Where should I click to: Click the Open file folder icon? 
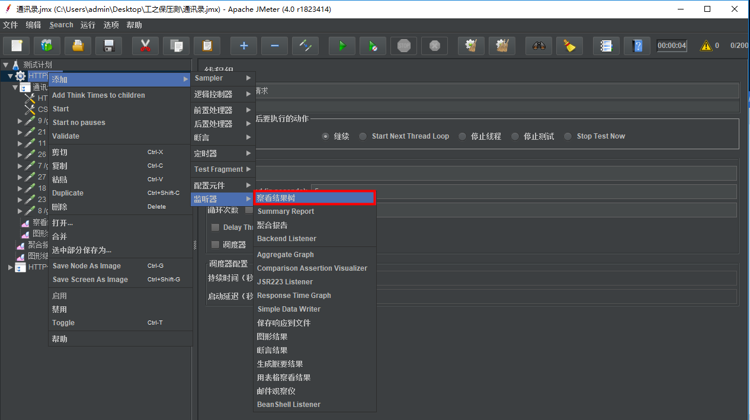point(78,46)
